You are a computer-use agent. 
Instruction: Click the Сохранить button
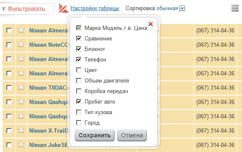(x=94, y=135)
